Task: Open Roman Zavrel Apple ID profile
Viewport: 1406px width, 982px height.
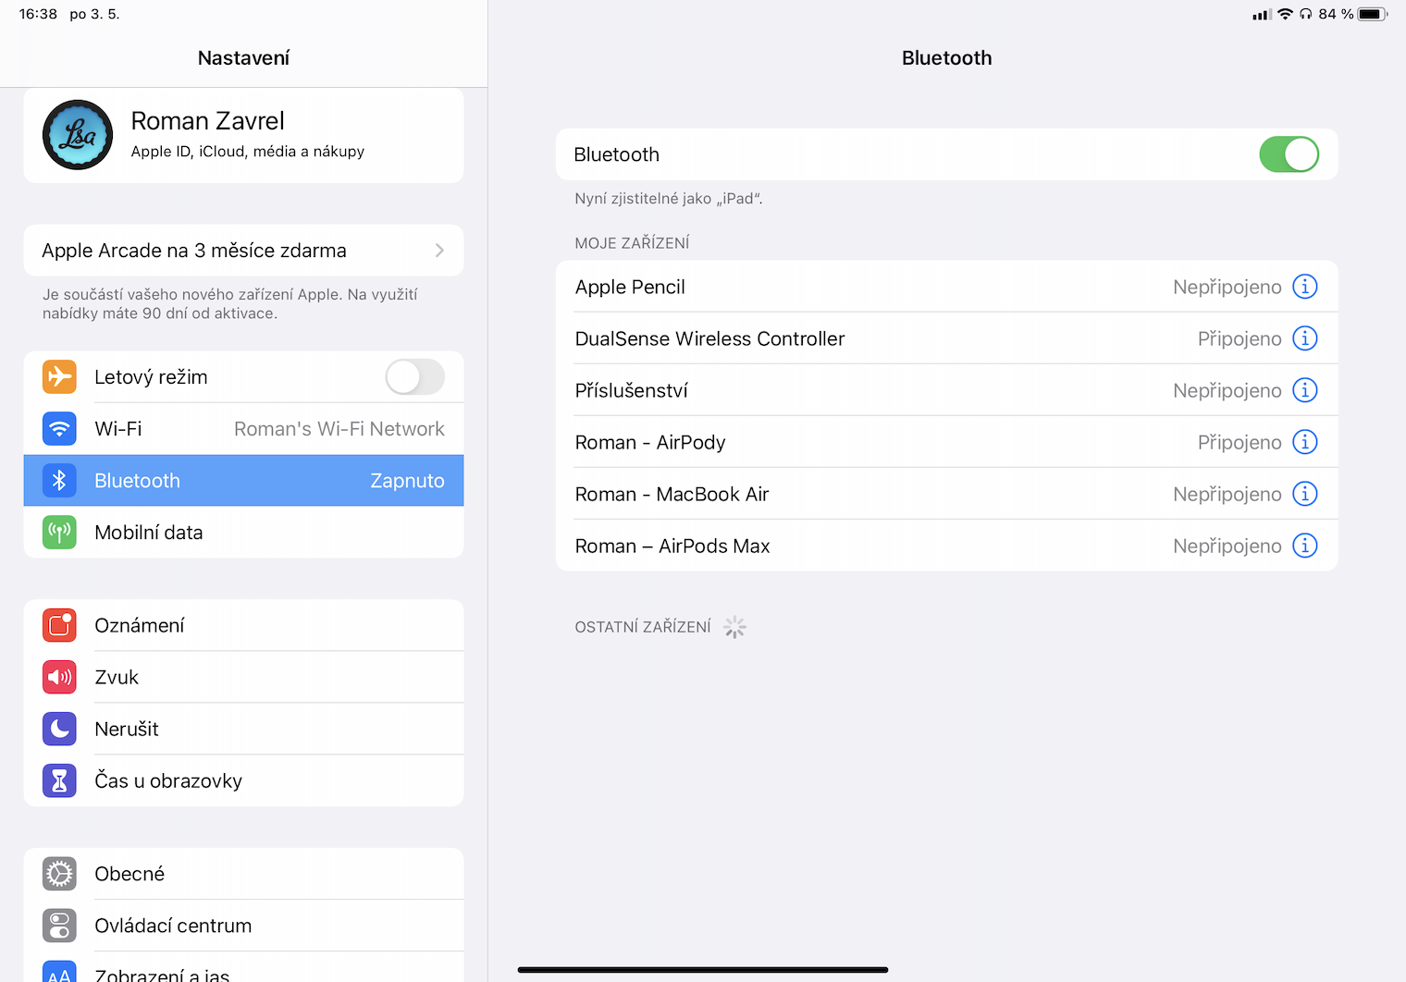Action: (248, 135)
